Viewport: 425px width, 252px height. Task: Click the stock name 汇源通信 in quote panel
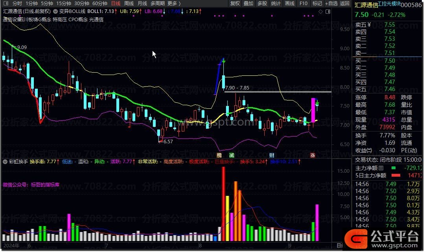366,5
